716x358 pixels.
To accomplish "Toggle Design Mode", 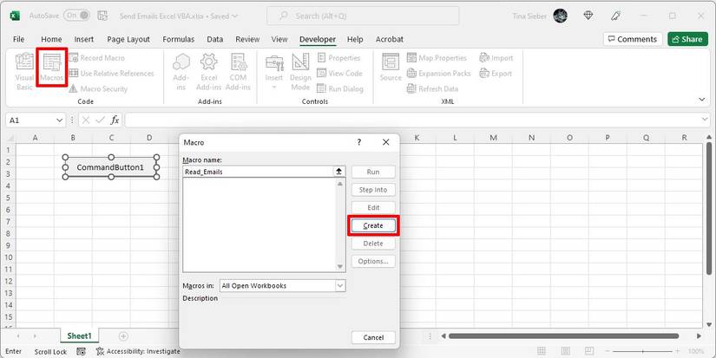I will click(x=300, y=71).
